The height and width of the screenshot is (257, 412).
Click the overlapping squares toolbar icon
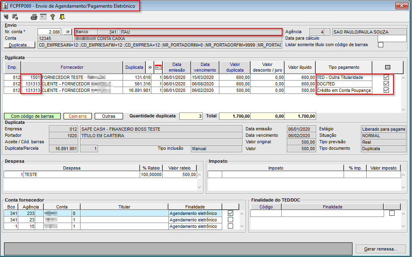pyautogui.click(x=15, y=17)
